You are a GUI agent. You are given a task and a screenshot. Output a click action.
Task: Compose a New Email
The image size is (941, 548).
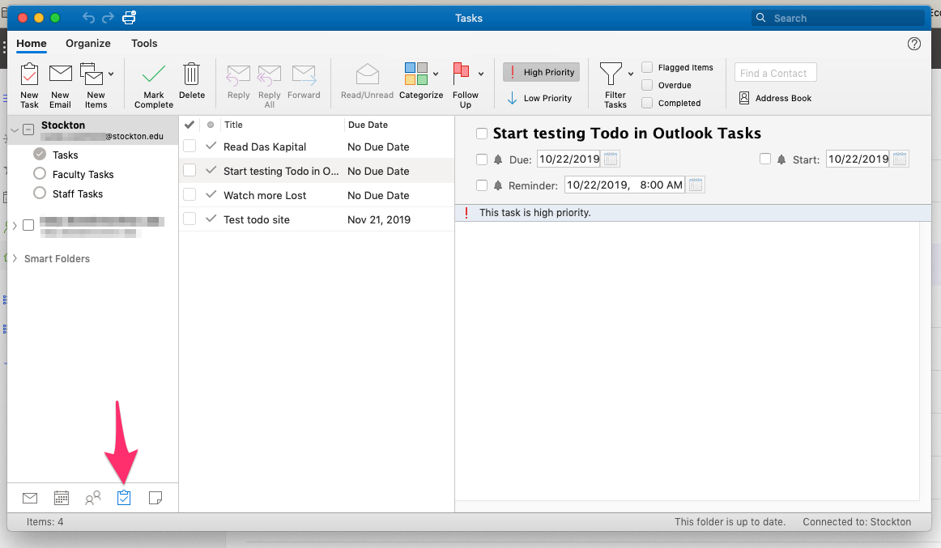pyautogui.click(x=60, y=86)
